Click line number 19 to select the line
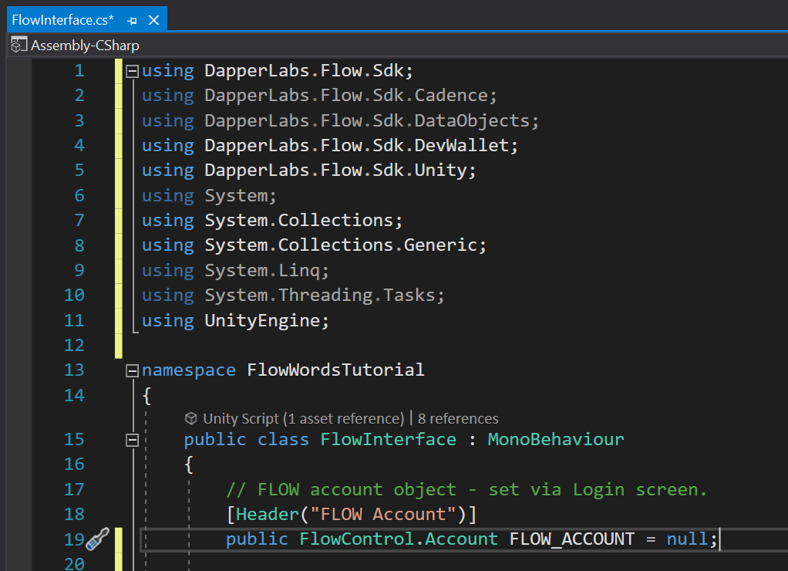The image size is (788, 571). coord(74,539)
